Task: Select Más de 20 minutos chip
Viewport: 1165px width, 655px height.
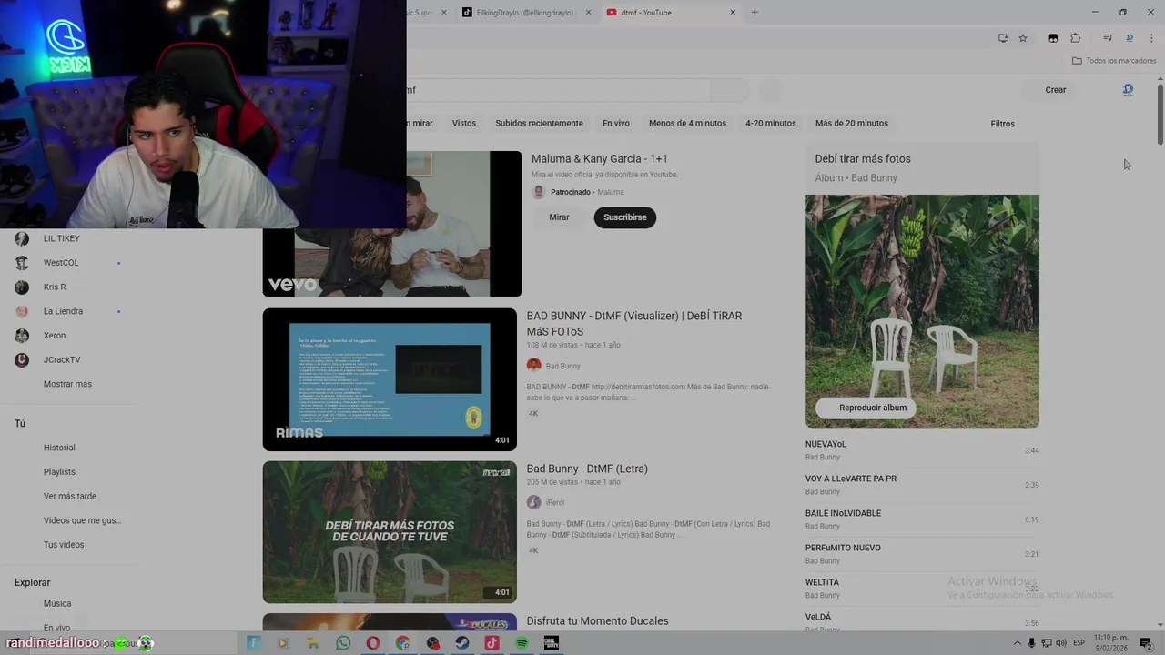Action: coord(852,123)
